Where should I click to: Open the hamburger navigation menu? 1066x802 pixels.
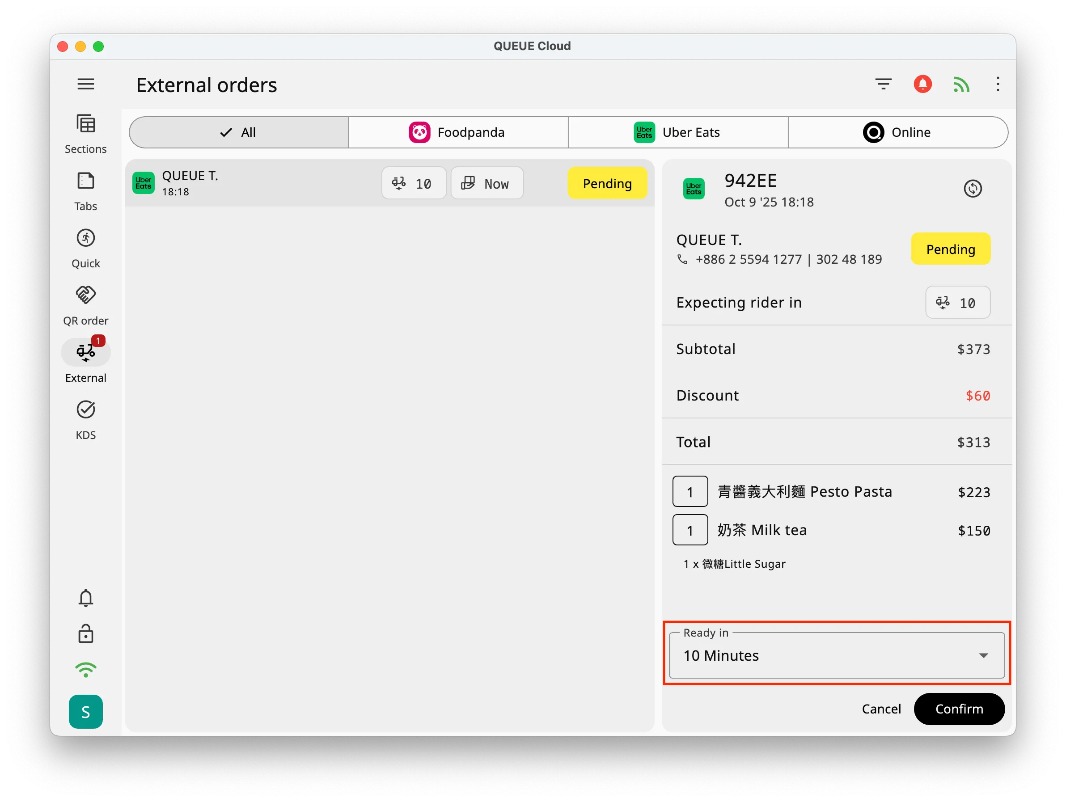(86, 84)
